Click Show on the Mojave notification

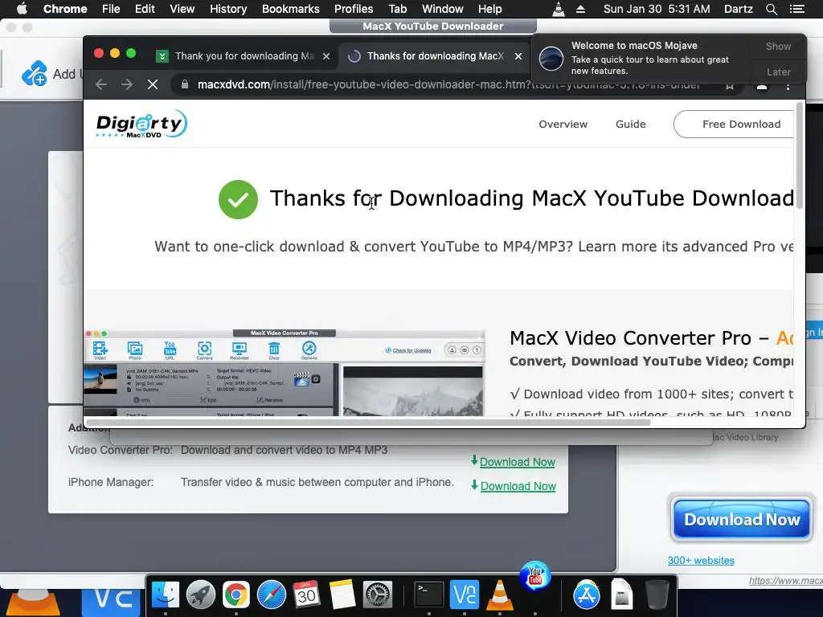click(778, 46)
